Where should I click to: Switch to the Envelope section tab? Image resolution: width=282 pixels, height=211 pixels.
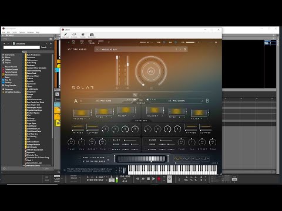(141, 121)
